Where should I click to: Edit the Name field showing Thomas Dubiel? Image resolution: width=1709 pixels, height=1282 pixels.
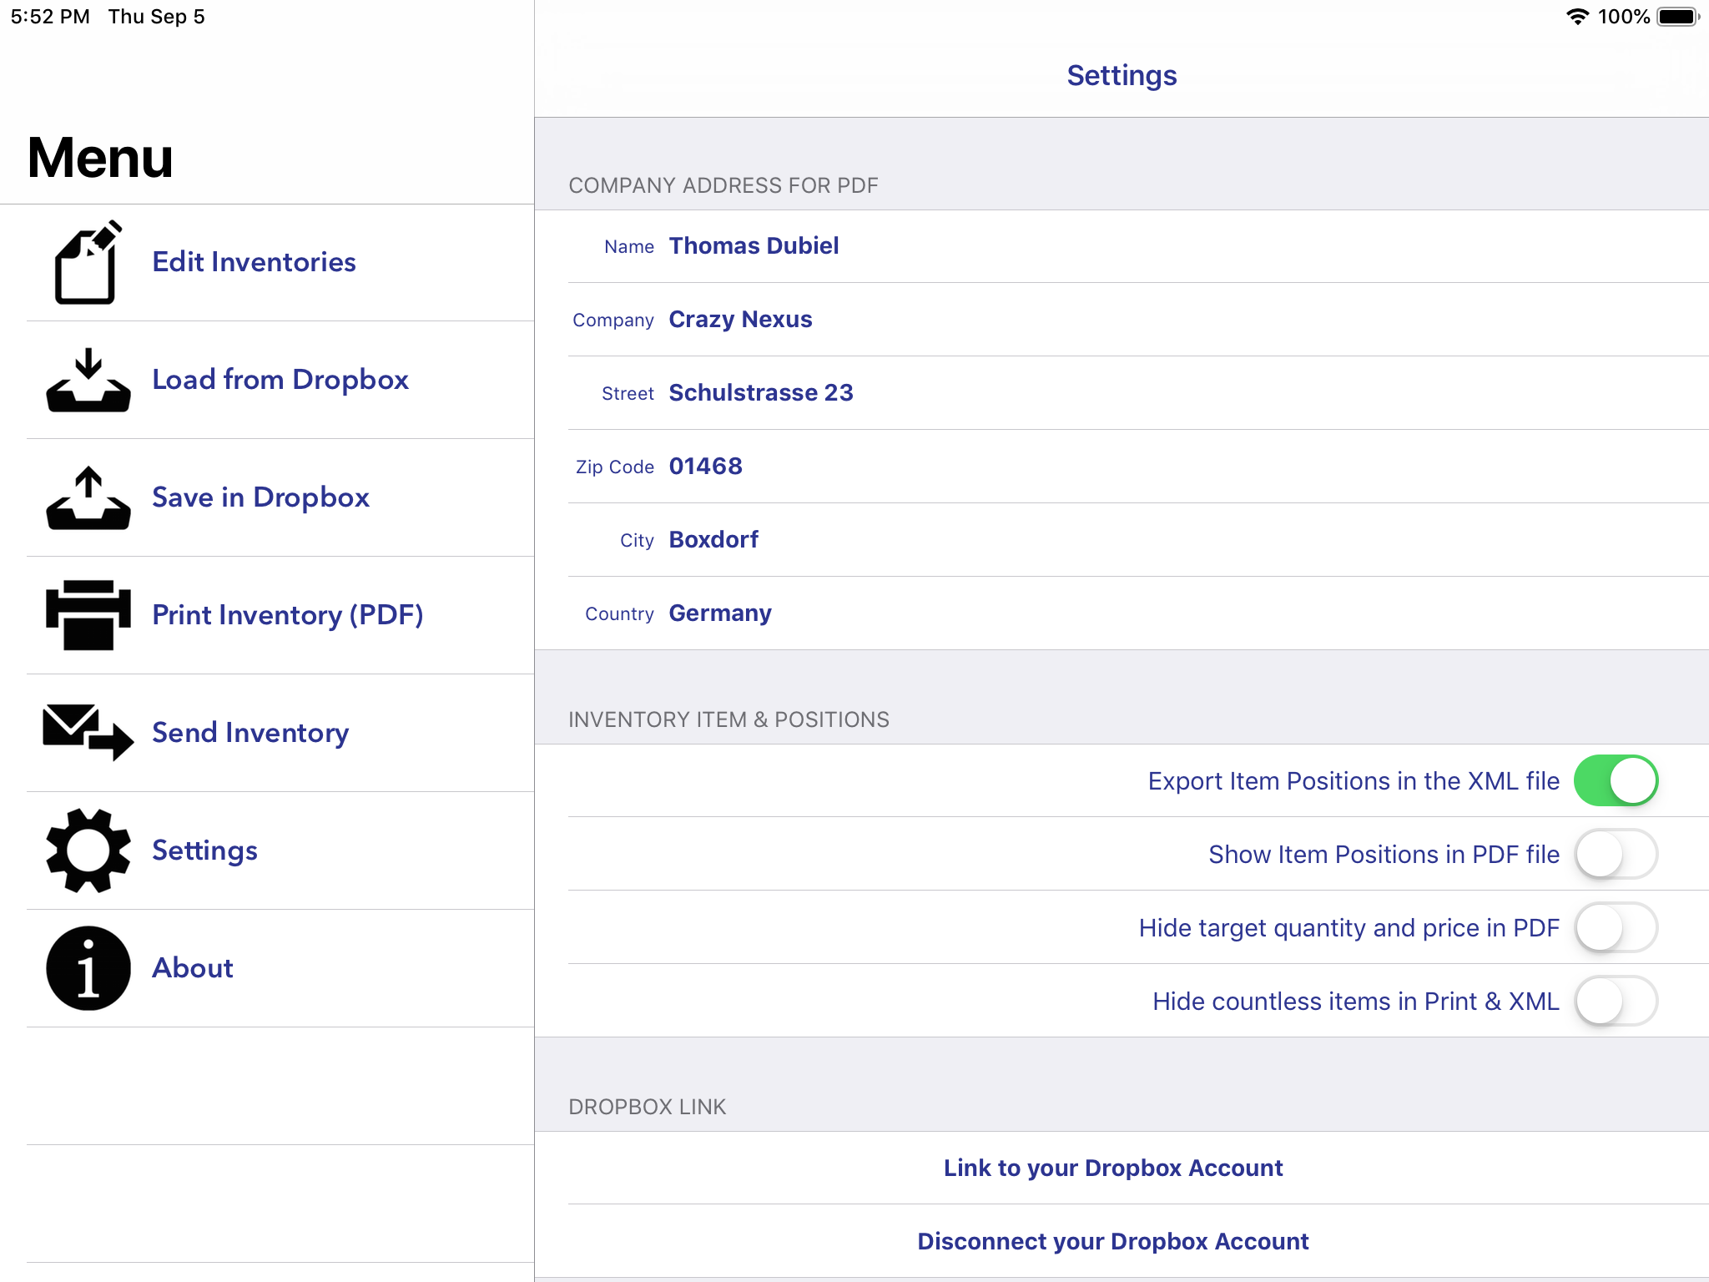click(x=754, y=245)
